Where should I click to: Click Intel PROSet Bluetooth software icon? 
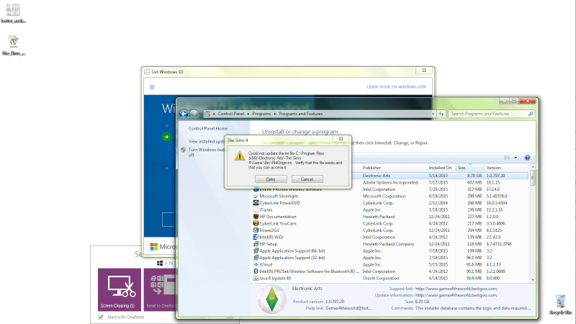[x=256, y=271]
